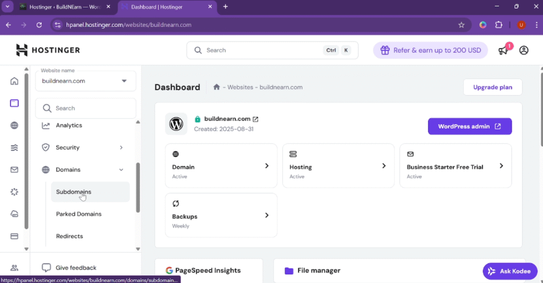Open the dotted circle icon in left rail

pos(14,192)
